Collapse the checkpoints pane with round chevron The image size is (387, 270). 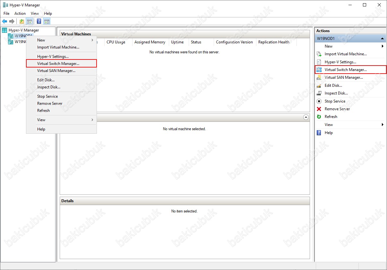tap(306, 117)
